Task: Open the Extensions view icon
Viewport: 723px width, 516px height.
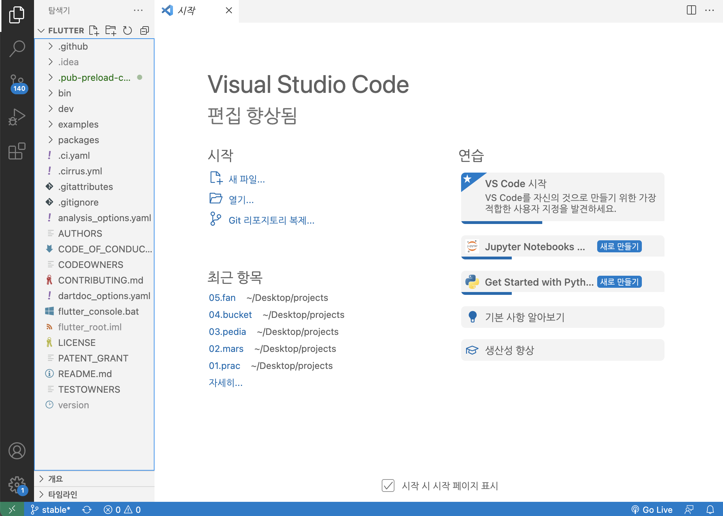Action: [x=17, y=151]
